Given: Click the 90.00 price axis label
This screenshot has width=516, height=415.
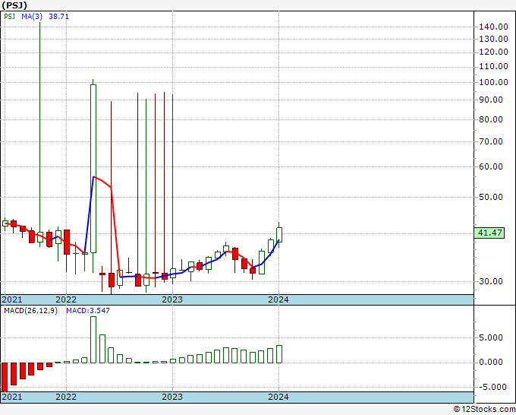Looking at the screenshot, I should (491, 100).
